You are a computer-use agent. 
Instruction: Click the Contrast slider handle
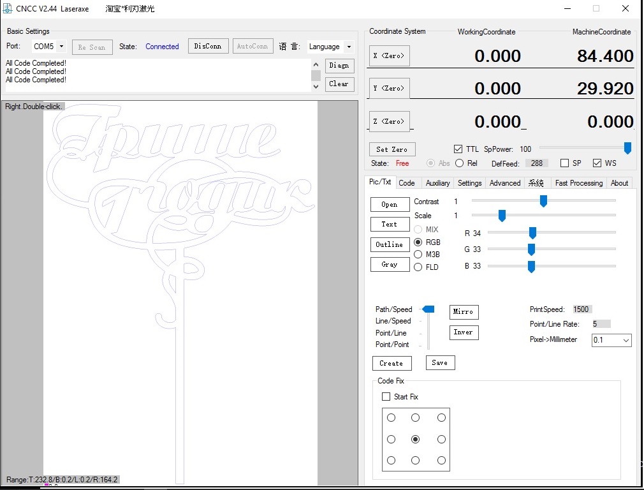pyautogui.click(x=543, y=201)
